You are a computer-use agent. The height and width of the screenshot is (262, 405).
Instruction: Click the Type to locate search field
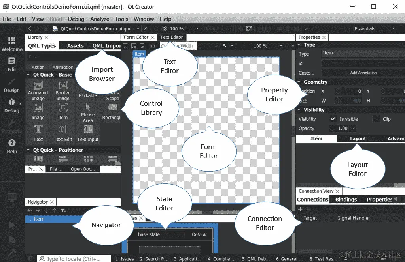point(74,258)
